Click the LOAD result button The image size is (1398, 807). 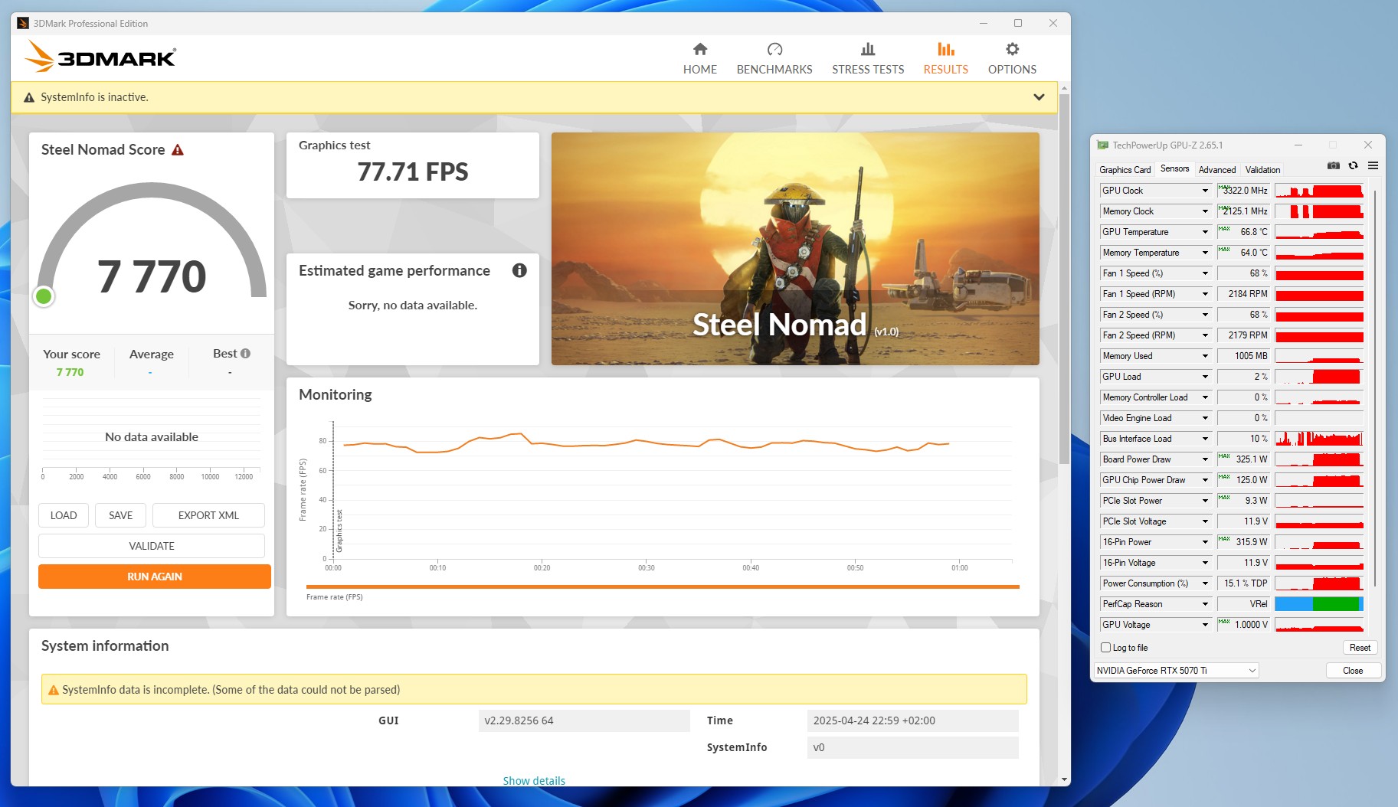(x=64, y=515)
